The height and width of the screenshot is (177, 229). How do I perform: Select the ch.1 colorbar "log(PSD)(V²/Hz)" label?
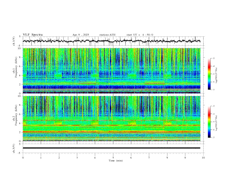pos(216,75)
